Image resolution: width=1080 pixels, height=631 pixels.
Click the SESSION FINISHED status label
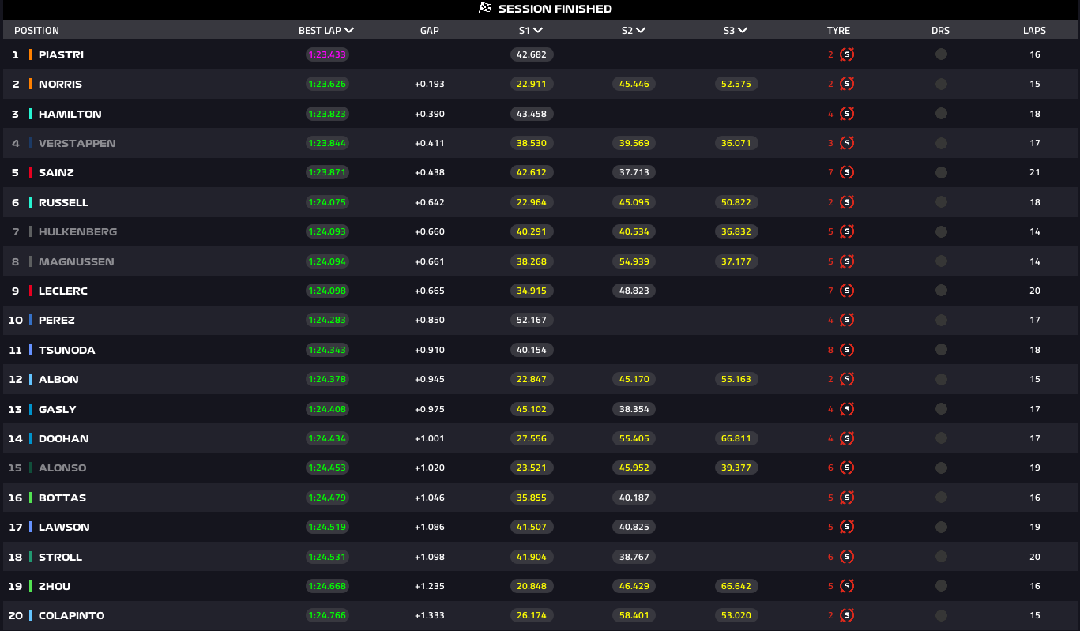point(555,9)
